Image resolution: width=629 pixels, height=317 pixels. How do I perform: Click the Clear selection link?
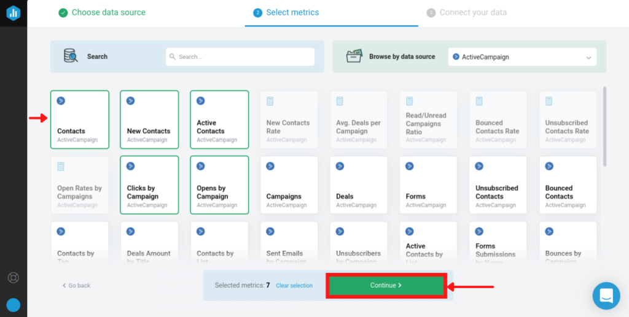[294, 286]
